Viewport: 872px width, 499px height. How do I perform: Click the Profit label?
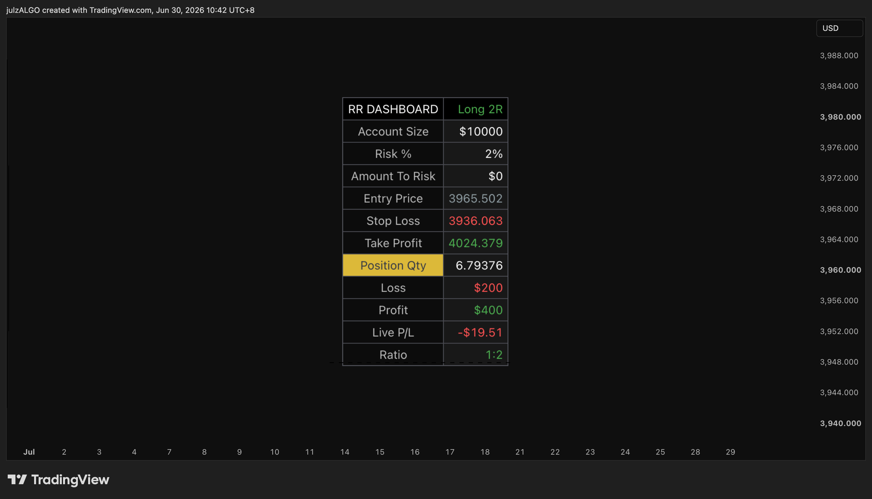[393, 310]
